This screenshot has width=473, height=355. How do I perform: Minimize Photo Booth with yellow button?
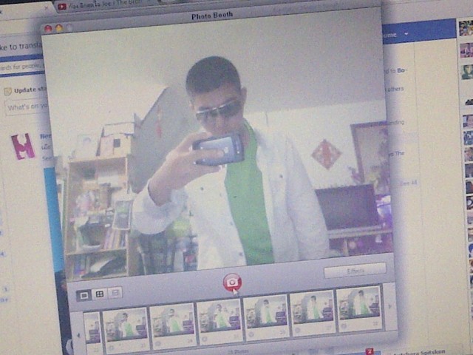59,28
